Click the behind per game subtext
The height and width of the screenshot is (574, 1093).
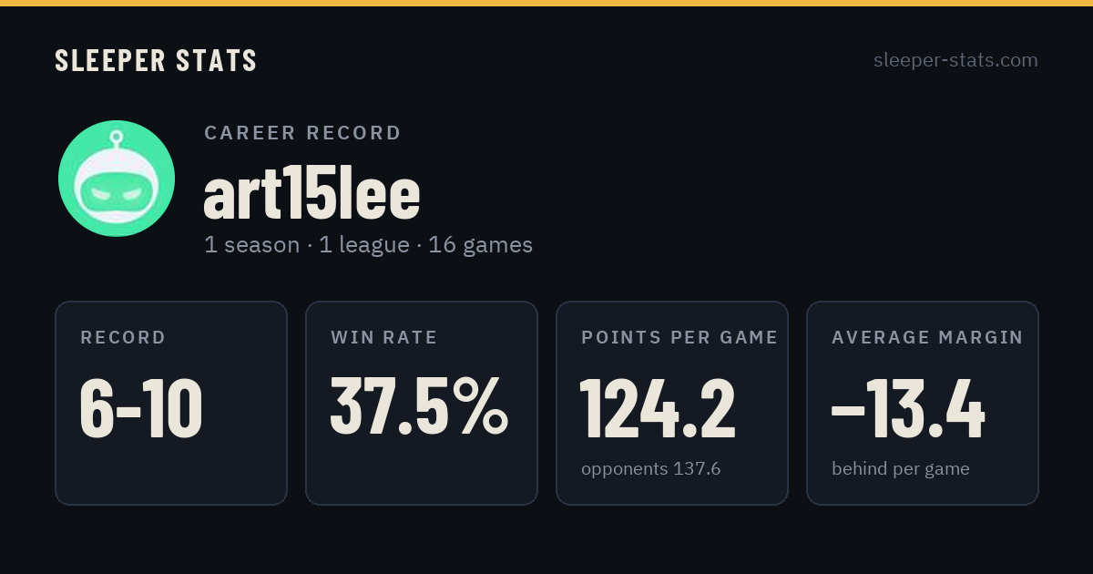click(901, 469)
